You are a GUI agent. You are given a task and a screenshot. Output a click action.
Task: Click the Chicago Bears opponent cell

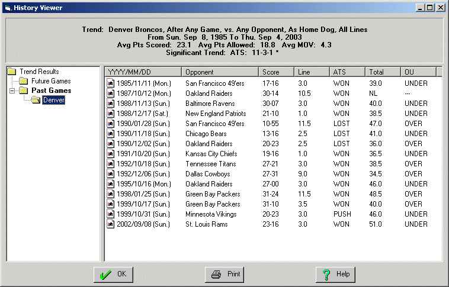pos(206,134)
